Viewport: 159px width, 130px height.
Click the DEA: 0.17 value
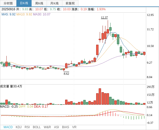[x=41, y=107]
